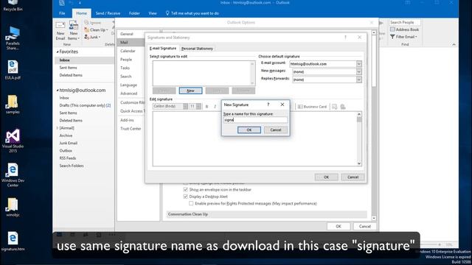Click the Tell me lightbulb icon

coord(167,13)
